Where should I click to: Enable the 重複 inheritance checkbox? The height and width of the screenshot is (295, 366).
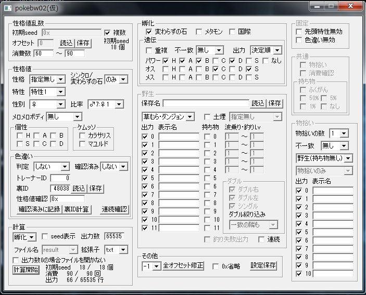(x=149, y=50)
